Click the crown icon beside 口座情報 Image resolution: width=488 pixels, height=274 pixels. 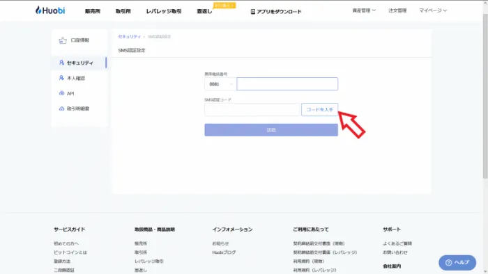(x=63, y=40)
